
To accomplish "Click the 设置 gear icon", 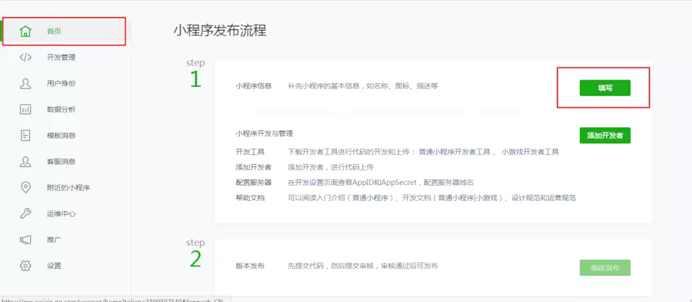I will coord(26,265).
